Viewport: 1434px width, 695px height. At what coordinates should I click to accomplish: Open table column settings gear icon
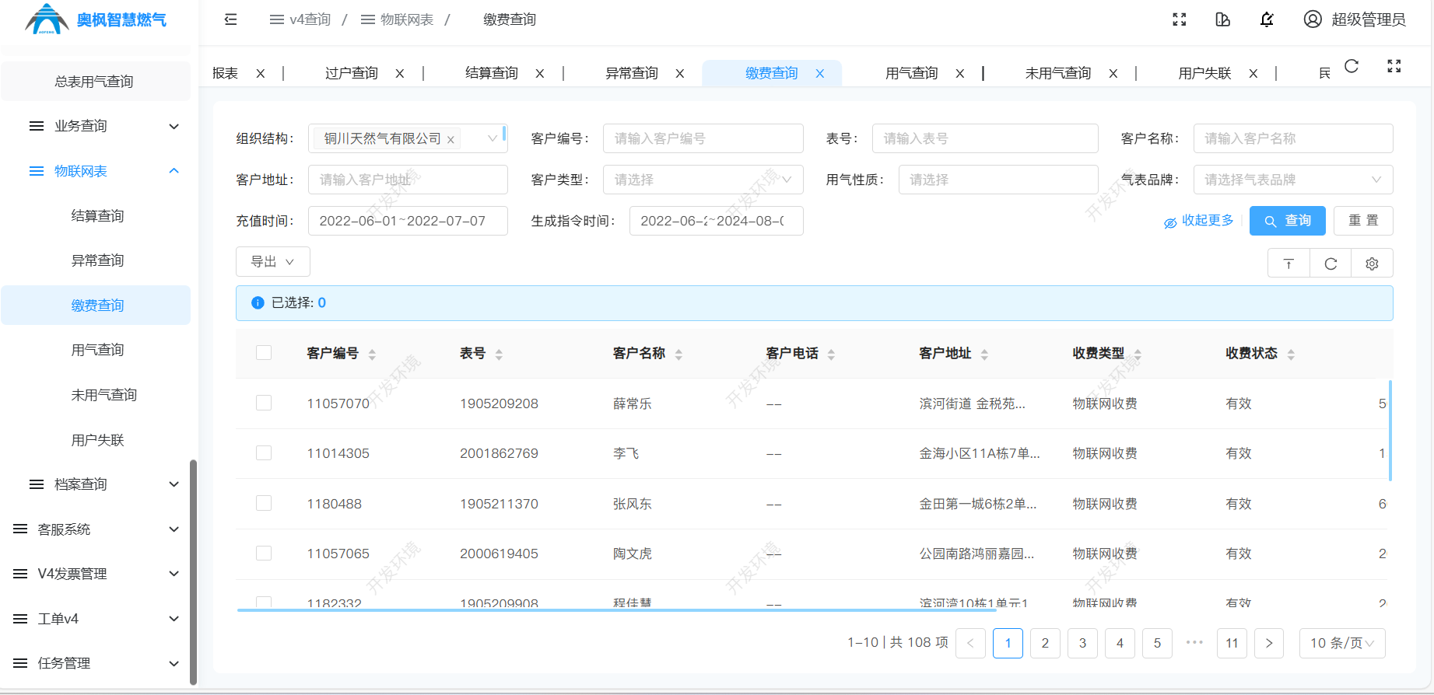point(1372,264)
